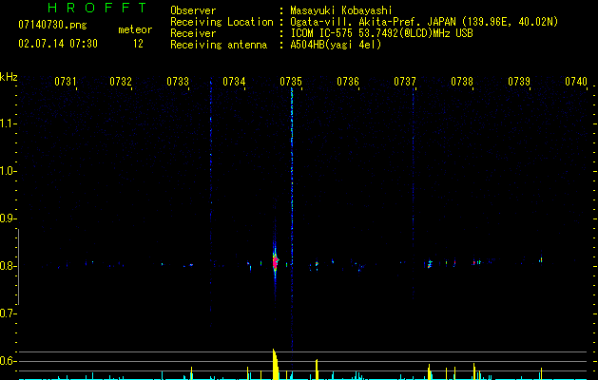The width and height of the screenshot is (598, 380).
Task: Click the bright magenta meteor echo before 0735
Action: (275, 262)
